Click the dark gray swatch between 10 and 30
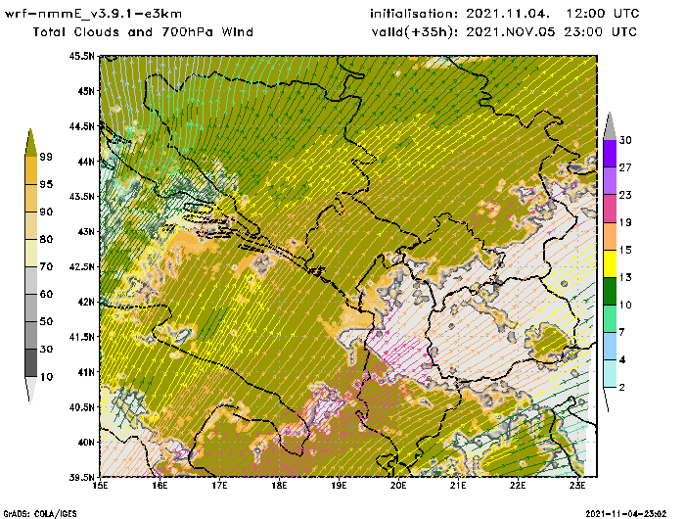Viewport: 685px width, 519px height. [31, 363]
